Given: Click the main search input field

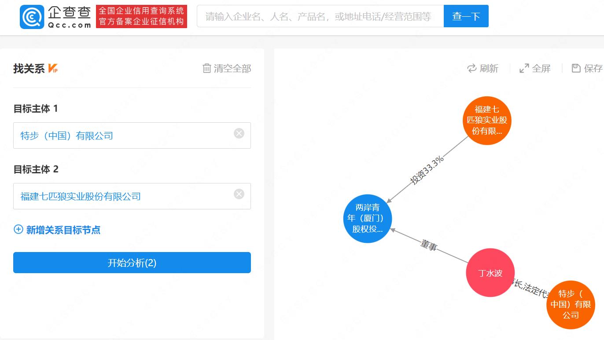Looking at the screenshot, I should pos(320,15).
